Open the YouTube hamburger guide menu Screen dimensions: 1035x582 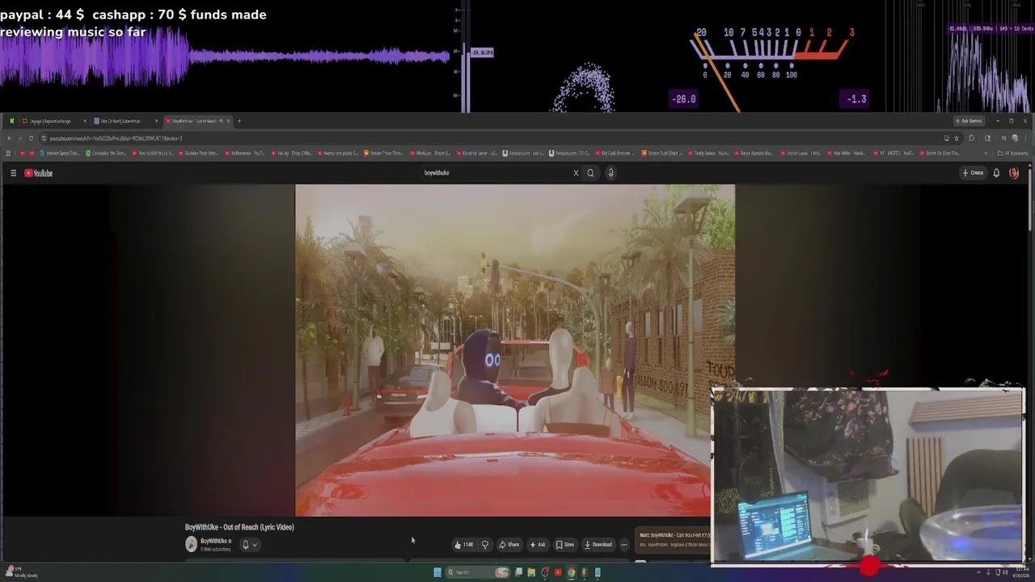13,173
